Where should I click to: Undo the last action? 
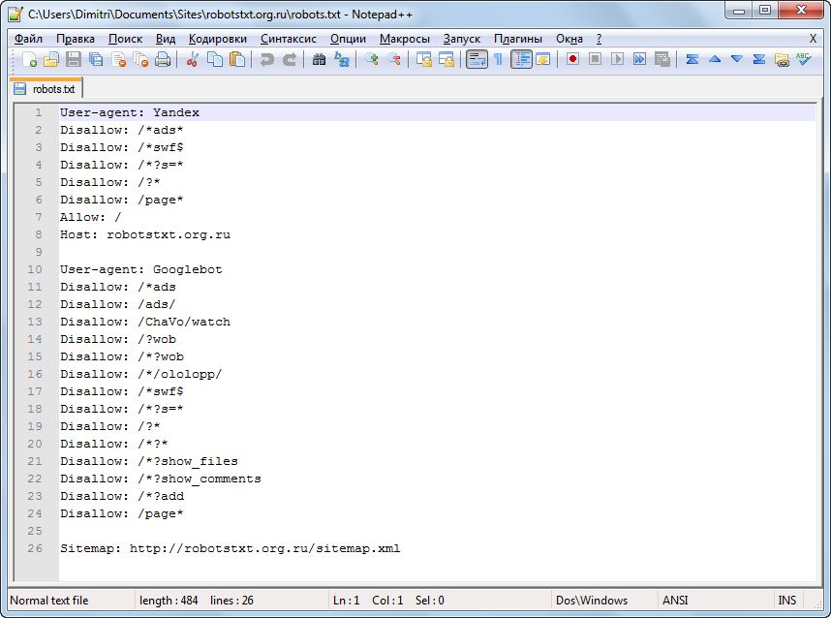tap(266, 59)
